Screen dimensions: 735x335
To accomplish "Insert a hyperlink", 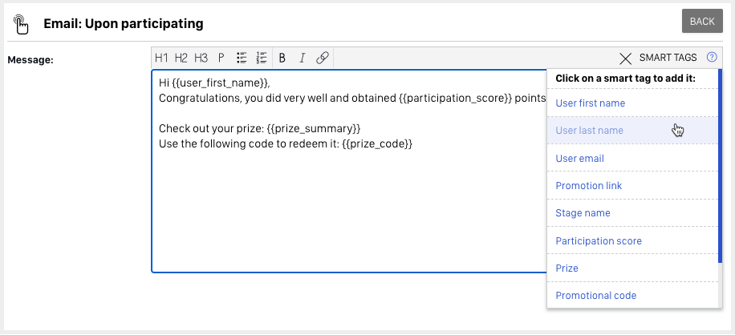I will 322,58.
